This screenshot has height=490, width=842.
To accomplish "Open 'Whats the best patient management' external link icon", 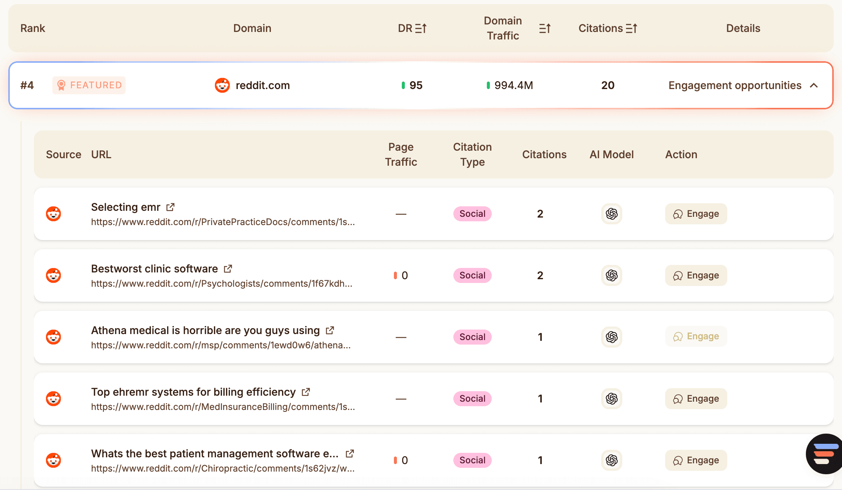I will pos(350,454).
